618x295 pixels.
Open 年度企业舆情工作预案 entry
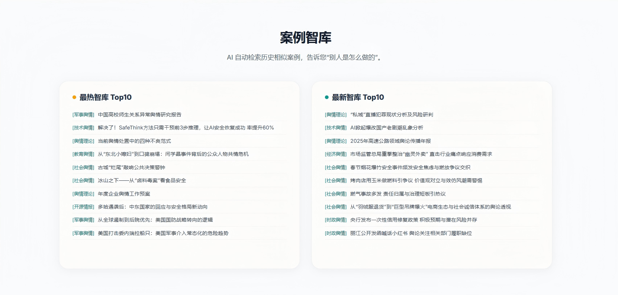(124, 194)
